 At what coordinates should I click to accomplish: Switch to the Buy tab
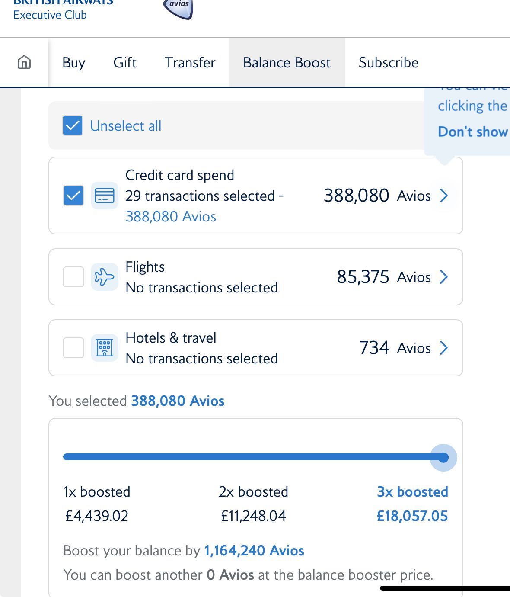click(x=74, y=62)
